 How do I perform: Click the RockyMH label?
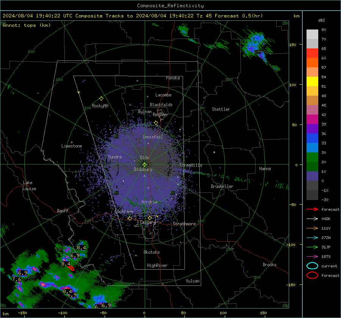pyautogui.click(x=100, y=106)
